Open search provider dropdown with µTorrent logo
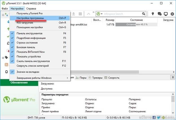 99,14
